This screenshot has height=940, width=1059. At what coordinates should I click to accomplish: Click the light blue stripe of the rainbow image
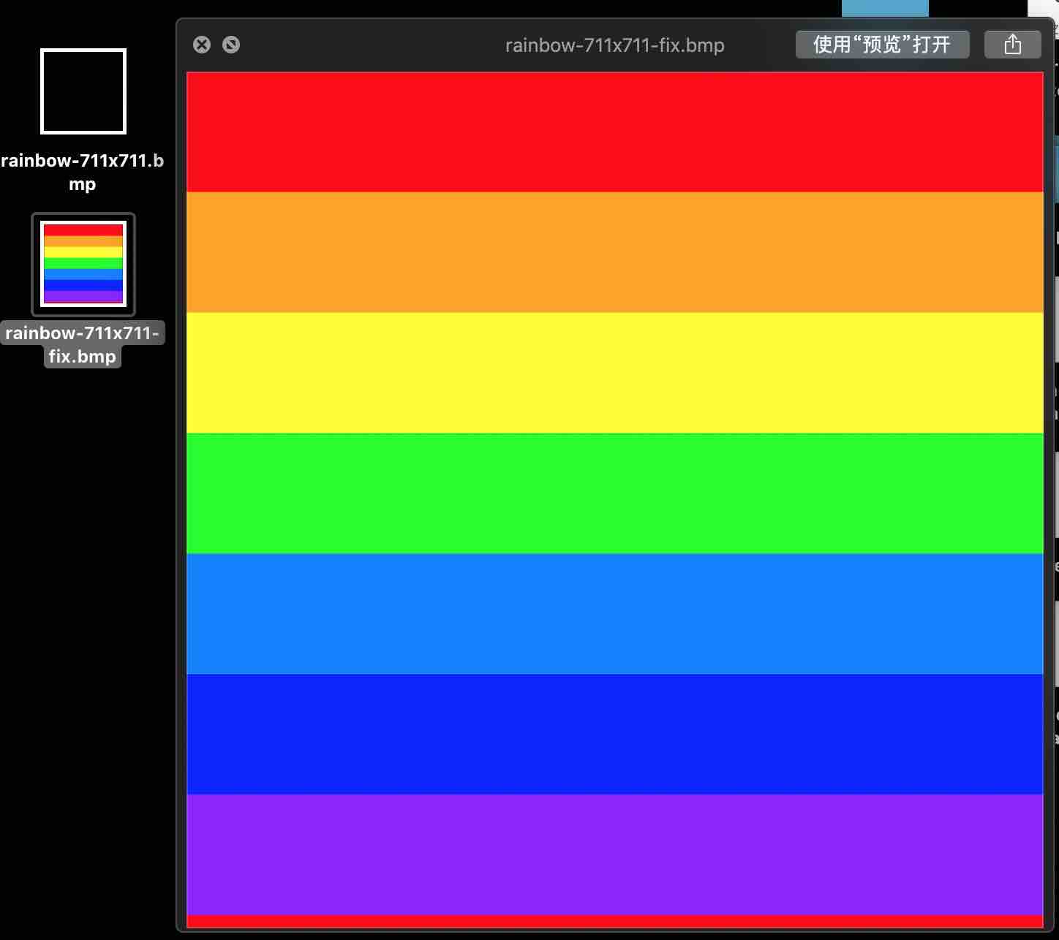coord(614,614)
